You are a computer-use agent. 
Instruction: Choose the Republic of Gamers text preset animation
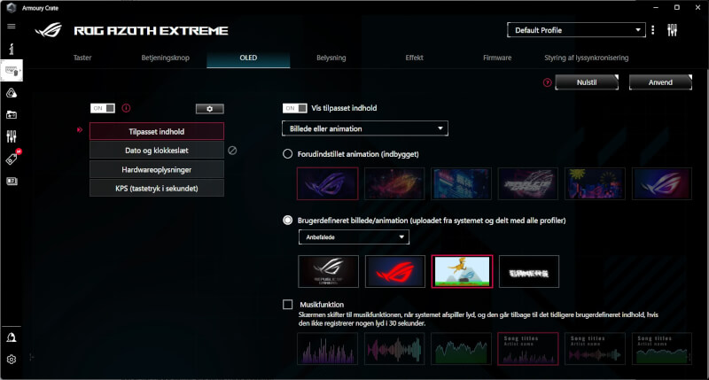528,183
